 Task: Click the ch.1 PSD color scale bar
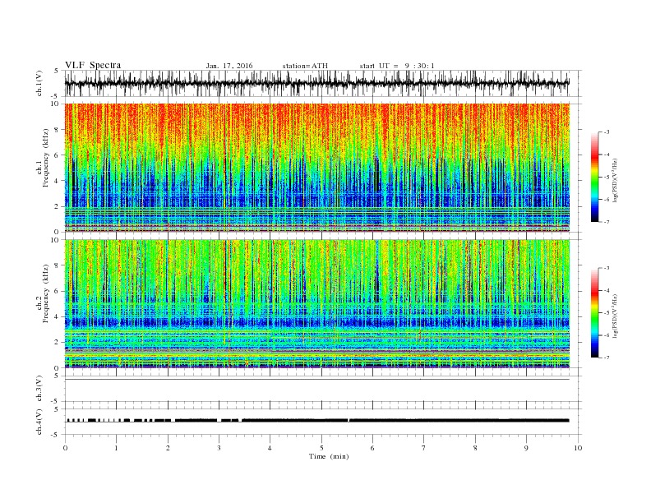point(595,177)
